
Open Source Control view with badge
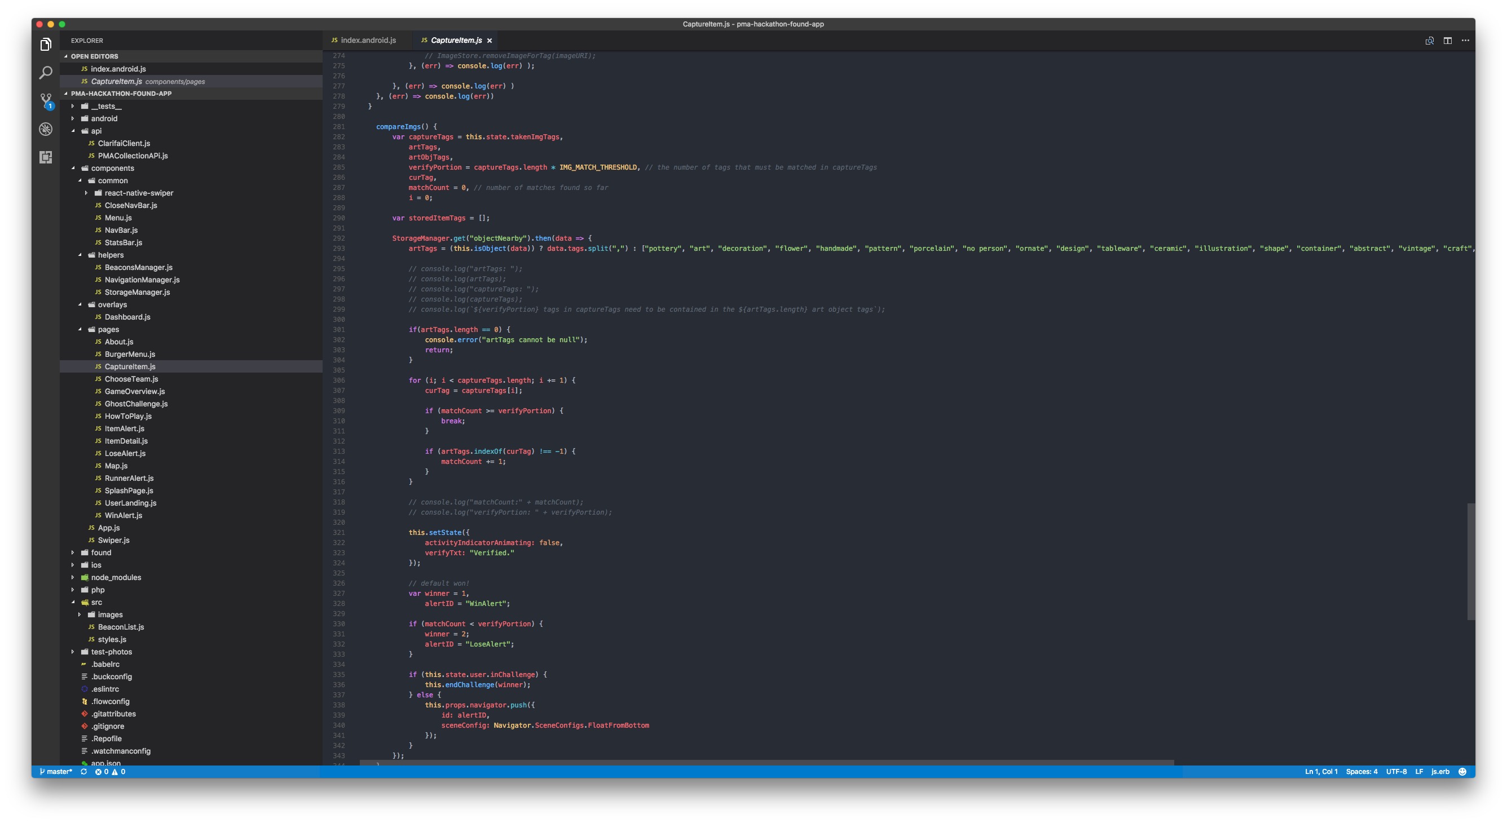[x=46, y=100]
